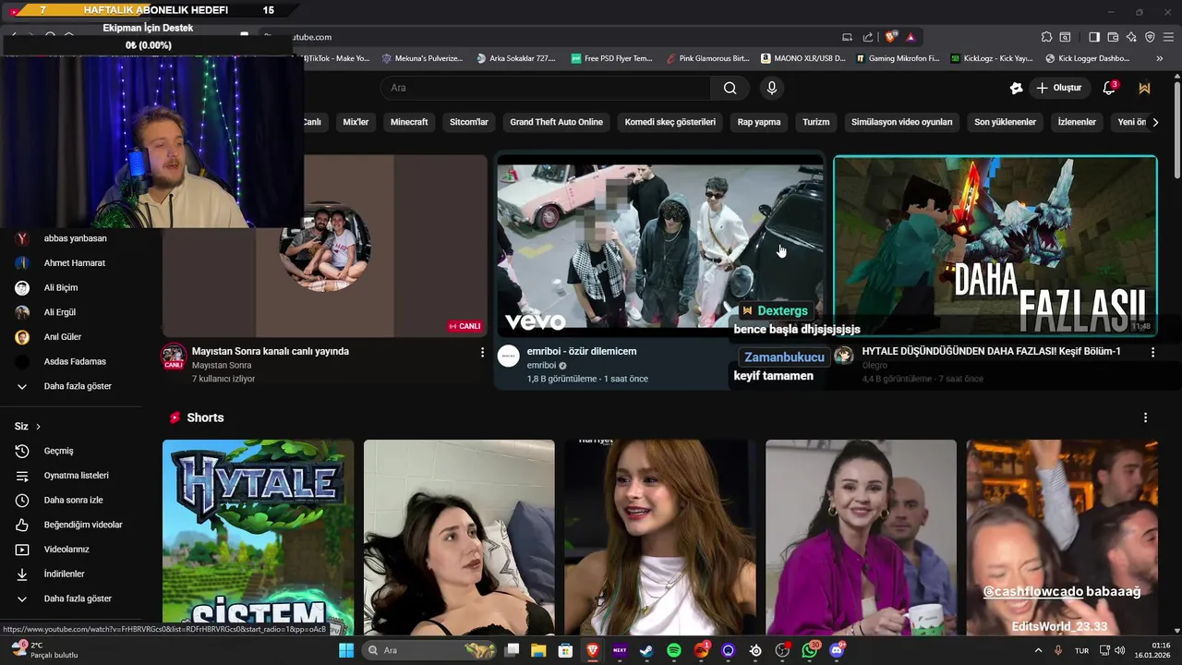Screen dimensions: 1182x665
Task: Select the Minecraft category chip
Action: (409, 122)
